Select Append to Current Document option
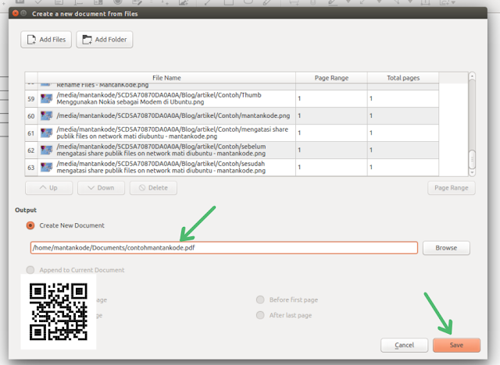The image size is (500, 365). 30,270
